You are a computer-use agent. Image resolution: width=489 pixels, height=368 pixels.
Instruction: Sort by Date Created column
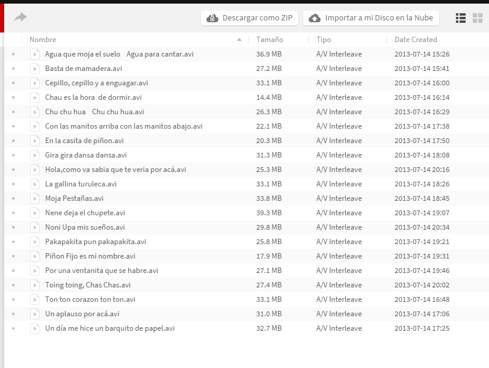pyautogui.click(x=416, y=40)
